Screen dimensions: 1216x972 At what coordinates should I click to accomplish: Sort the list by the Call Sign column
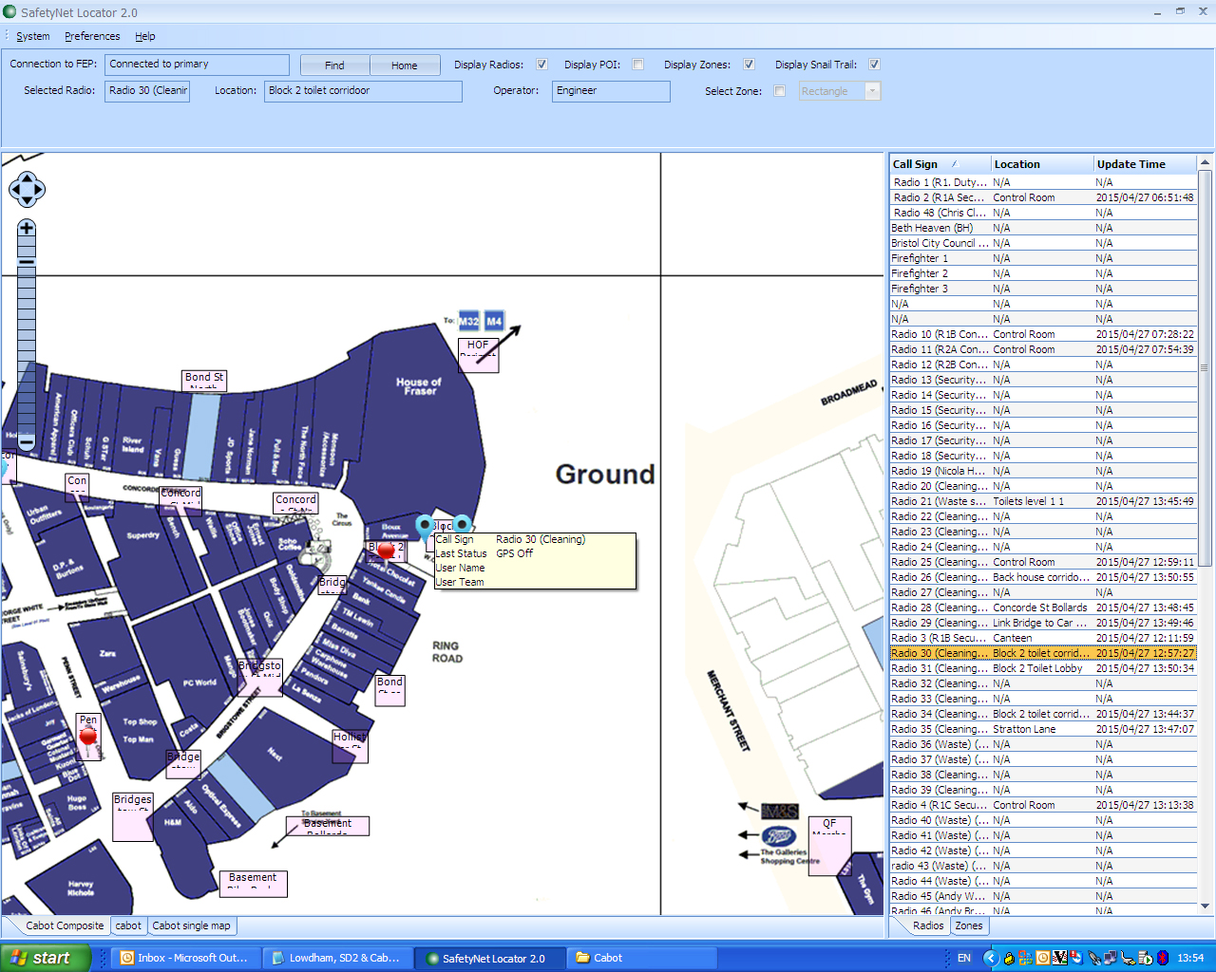[x=939, y=164]
